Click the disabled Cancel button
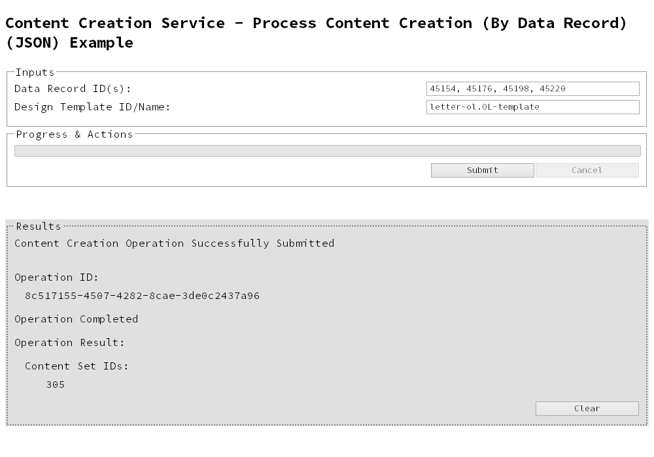Screen dimensions: 654x457 (587, 170)
